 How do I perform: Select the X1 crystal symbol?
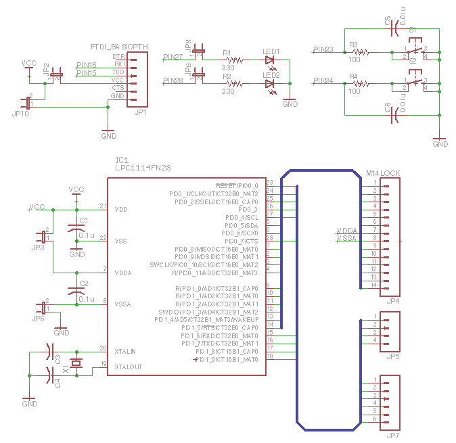click(76, 363)
